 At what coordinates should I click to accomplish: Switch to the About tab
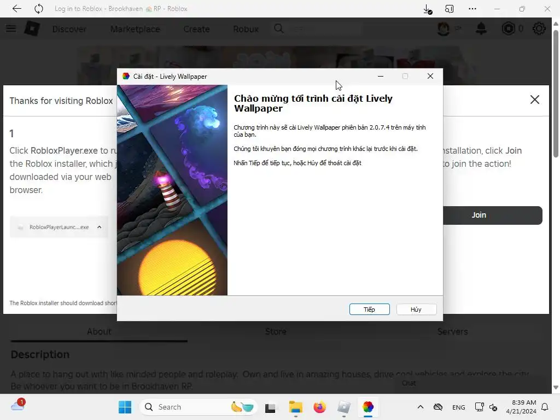click(99, 332)
